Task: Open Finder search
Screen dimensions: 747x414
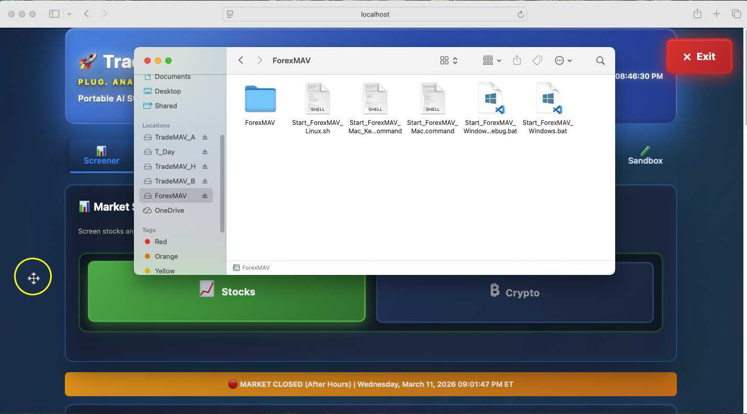Action: click(600, 61)
